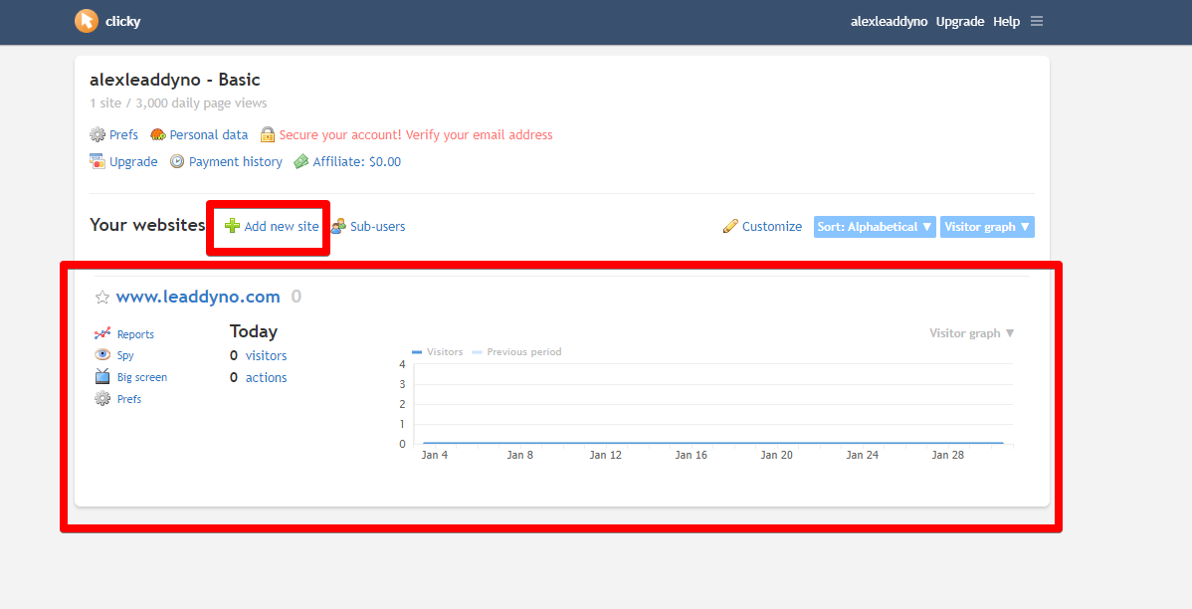Click the Personal data icon
This screenshot has width=1192, height=609.
(x=158, y=134)
